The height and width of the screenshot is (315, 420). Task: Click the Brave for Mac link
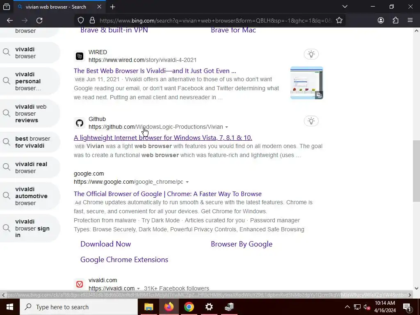233,30
